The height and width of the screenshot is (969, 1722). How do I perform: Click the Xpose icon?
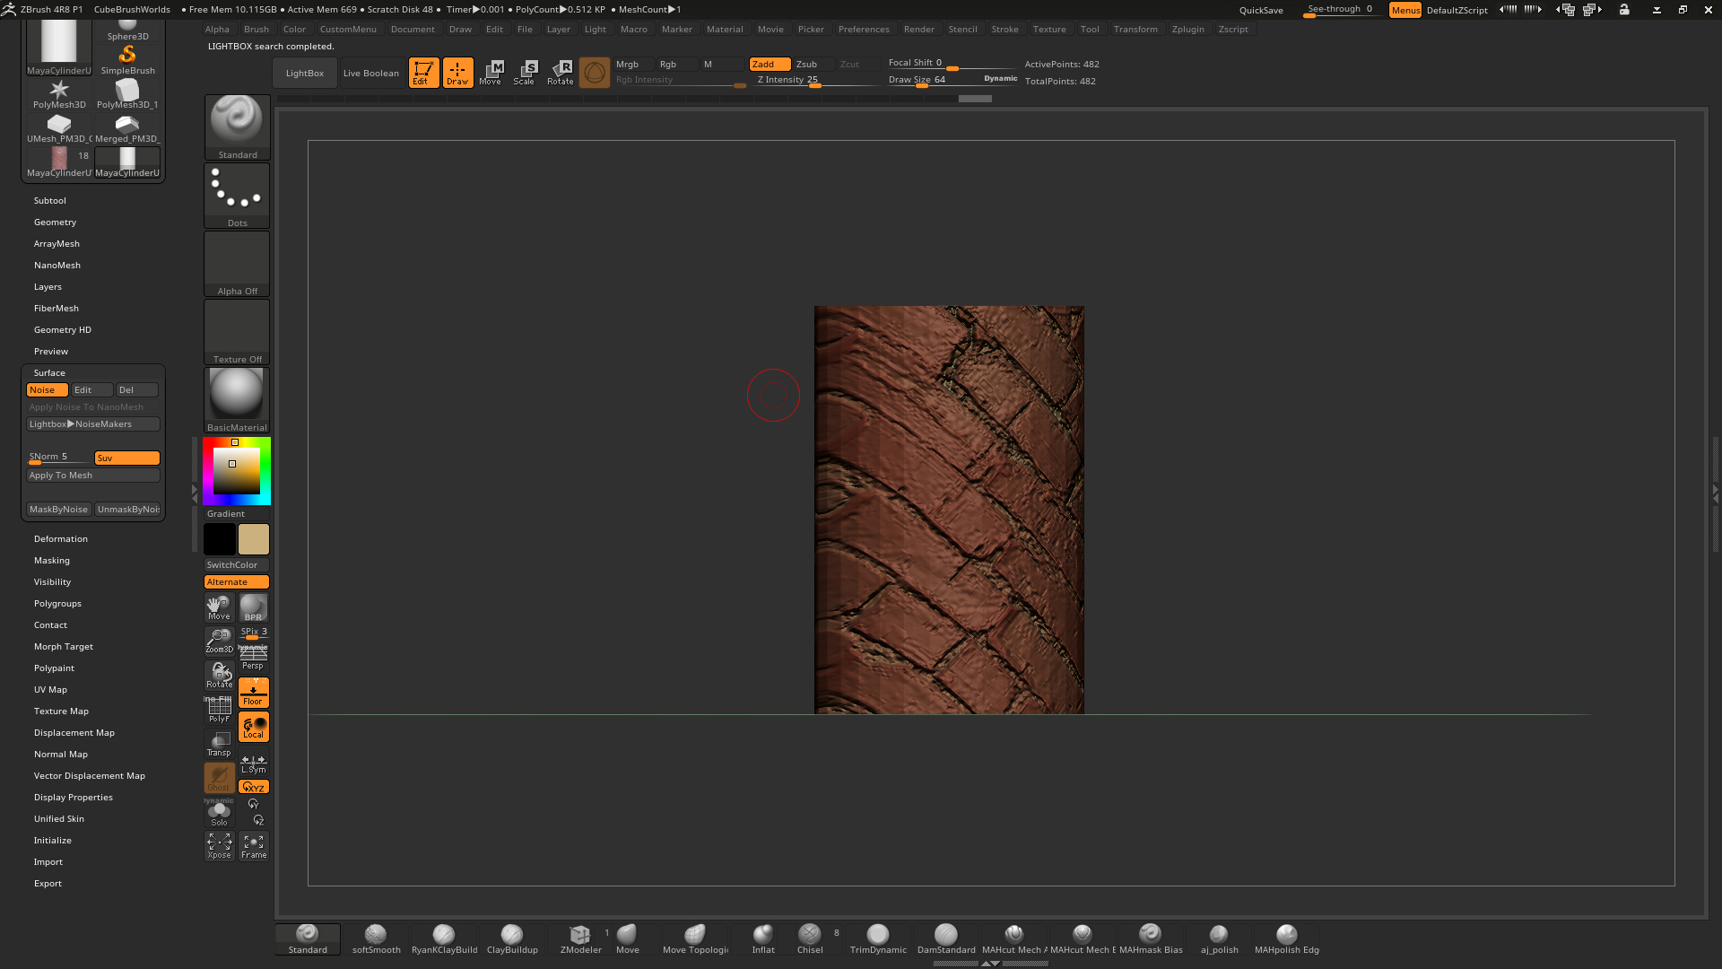coord(220,846)
